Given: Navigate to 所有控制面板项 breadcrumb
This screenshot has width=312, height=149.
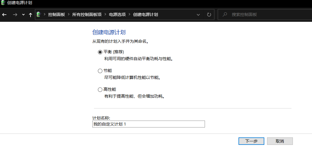Looking at the screenshot, I should point(87,15).
